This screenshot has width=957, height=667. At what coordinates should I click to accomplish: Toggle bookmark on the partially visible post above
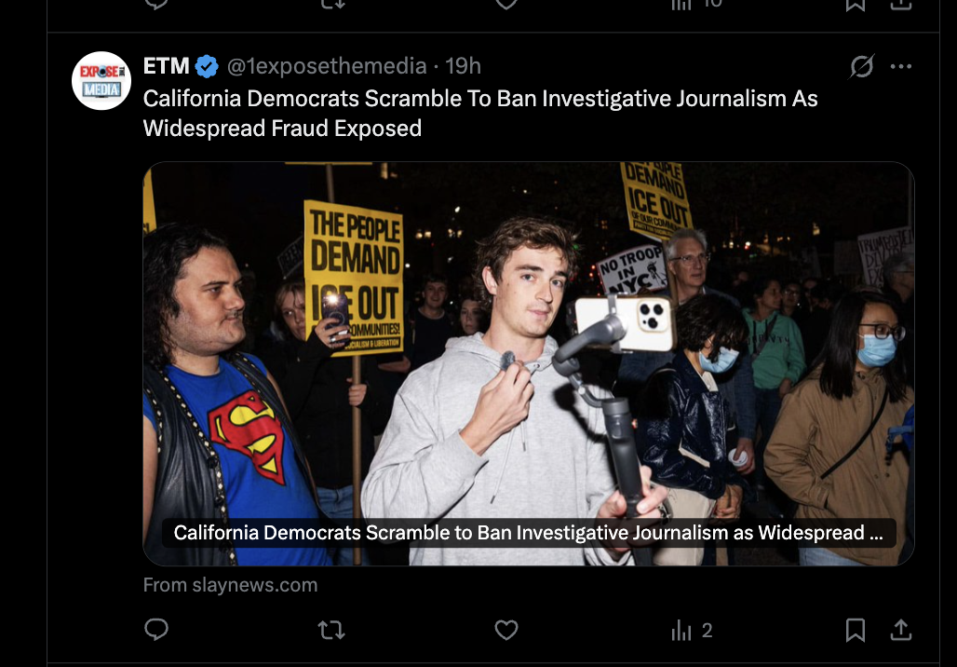855,4
